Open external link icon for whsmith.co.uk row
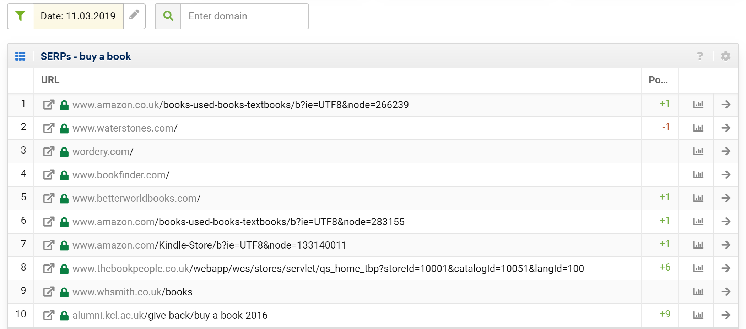Screen dimensions: 746x329 pyautogui.click(x=49, y=292)
